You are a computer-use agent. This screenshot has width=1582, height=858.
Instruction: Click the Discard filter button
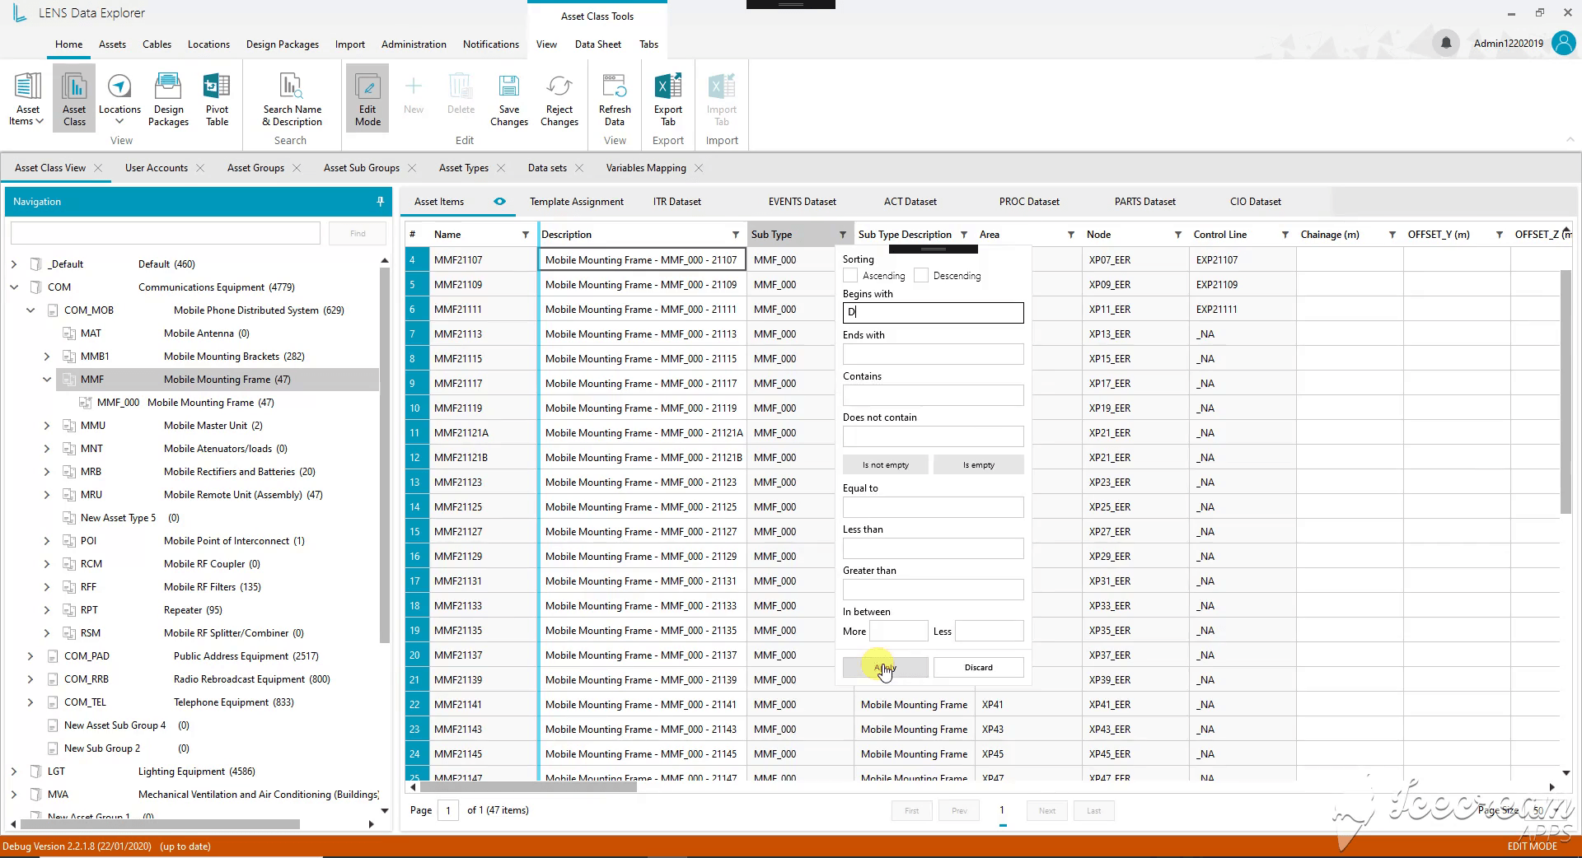coord(978,668)
